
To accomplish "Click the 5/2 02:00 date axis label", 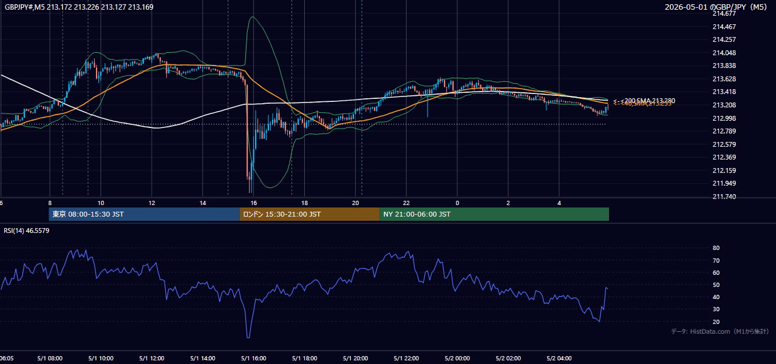I will [509, 359].
